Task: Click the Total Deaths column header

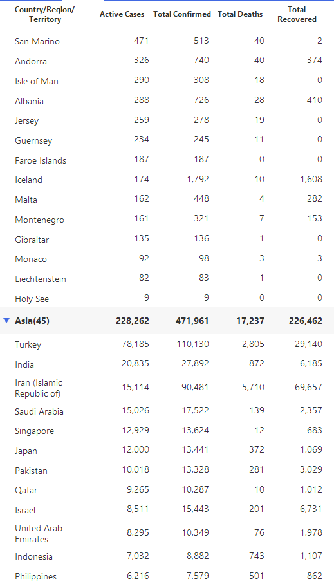Action: click(240, 14)
